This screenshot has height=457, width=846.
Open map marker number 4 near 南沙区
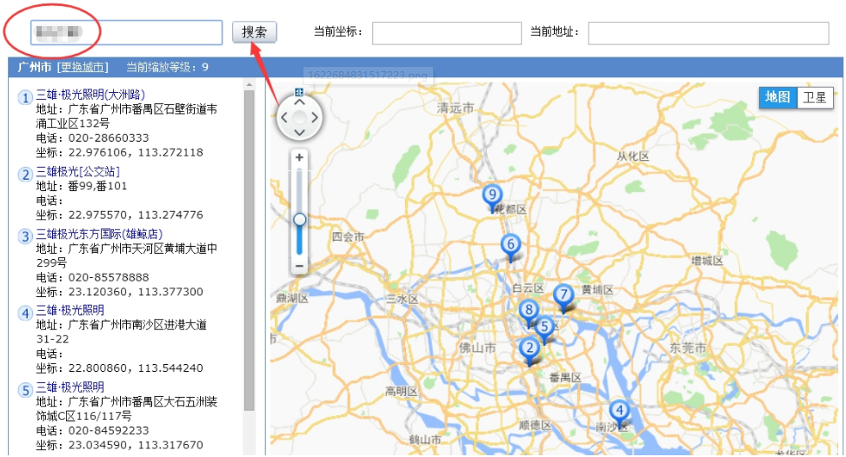[x=618, y=412]
